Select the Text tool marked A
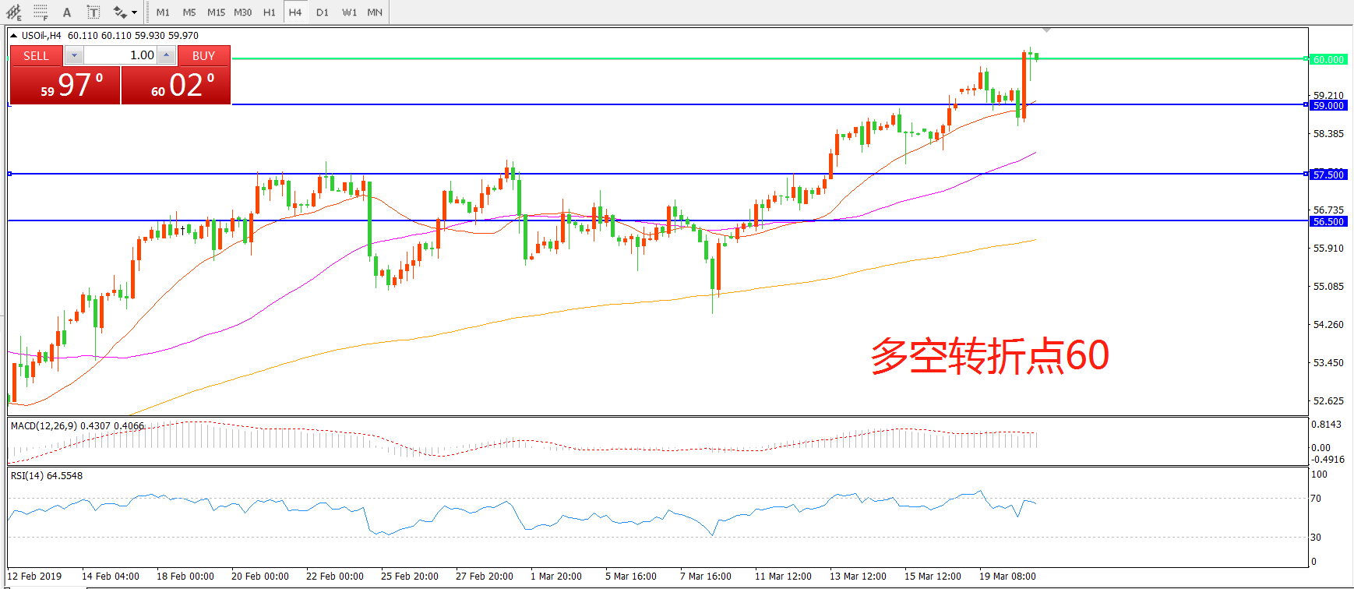Viewport: 1354px width, 589px height. pos(67,12)
